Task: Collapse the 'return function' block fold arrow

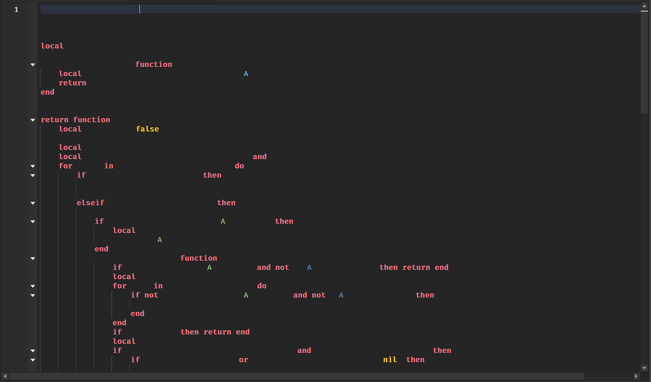Action: [33, 120]
